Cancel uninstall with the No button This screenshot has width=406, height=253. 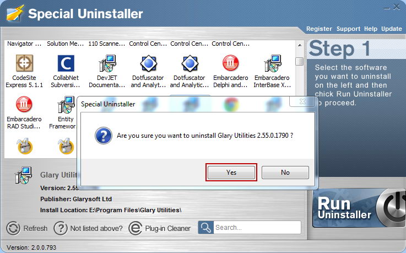click(x=285, y=172)
